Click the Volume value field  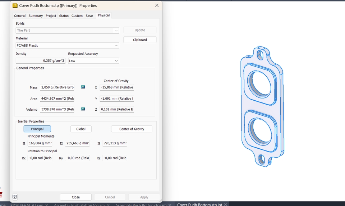[57, 109]
